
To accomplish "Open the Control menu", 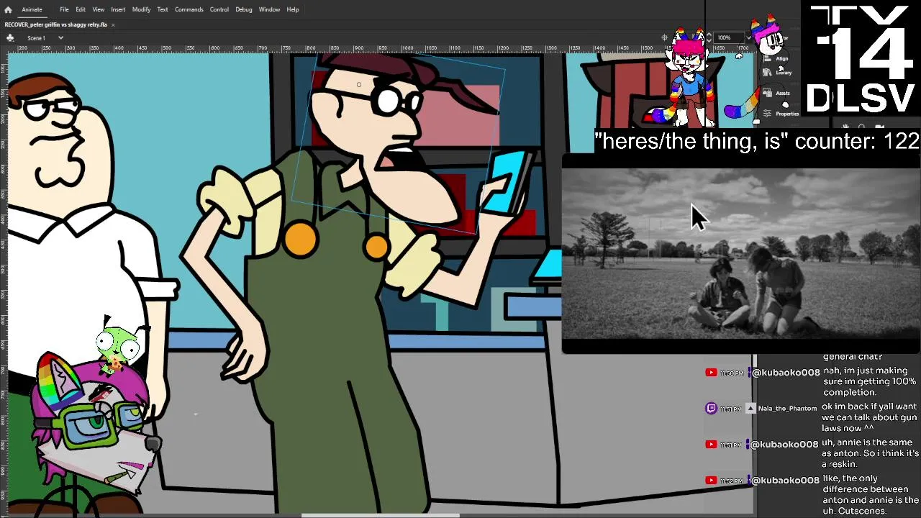I will [219, 9].
